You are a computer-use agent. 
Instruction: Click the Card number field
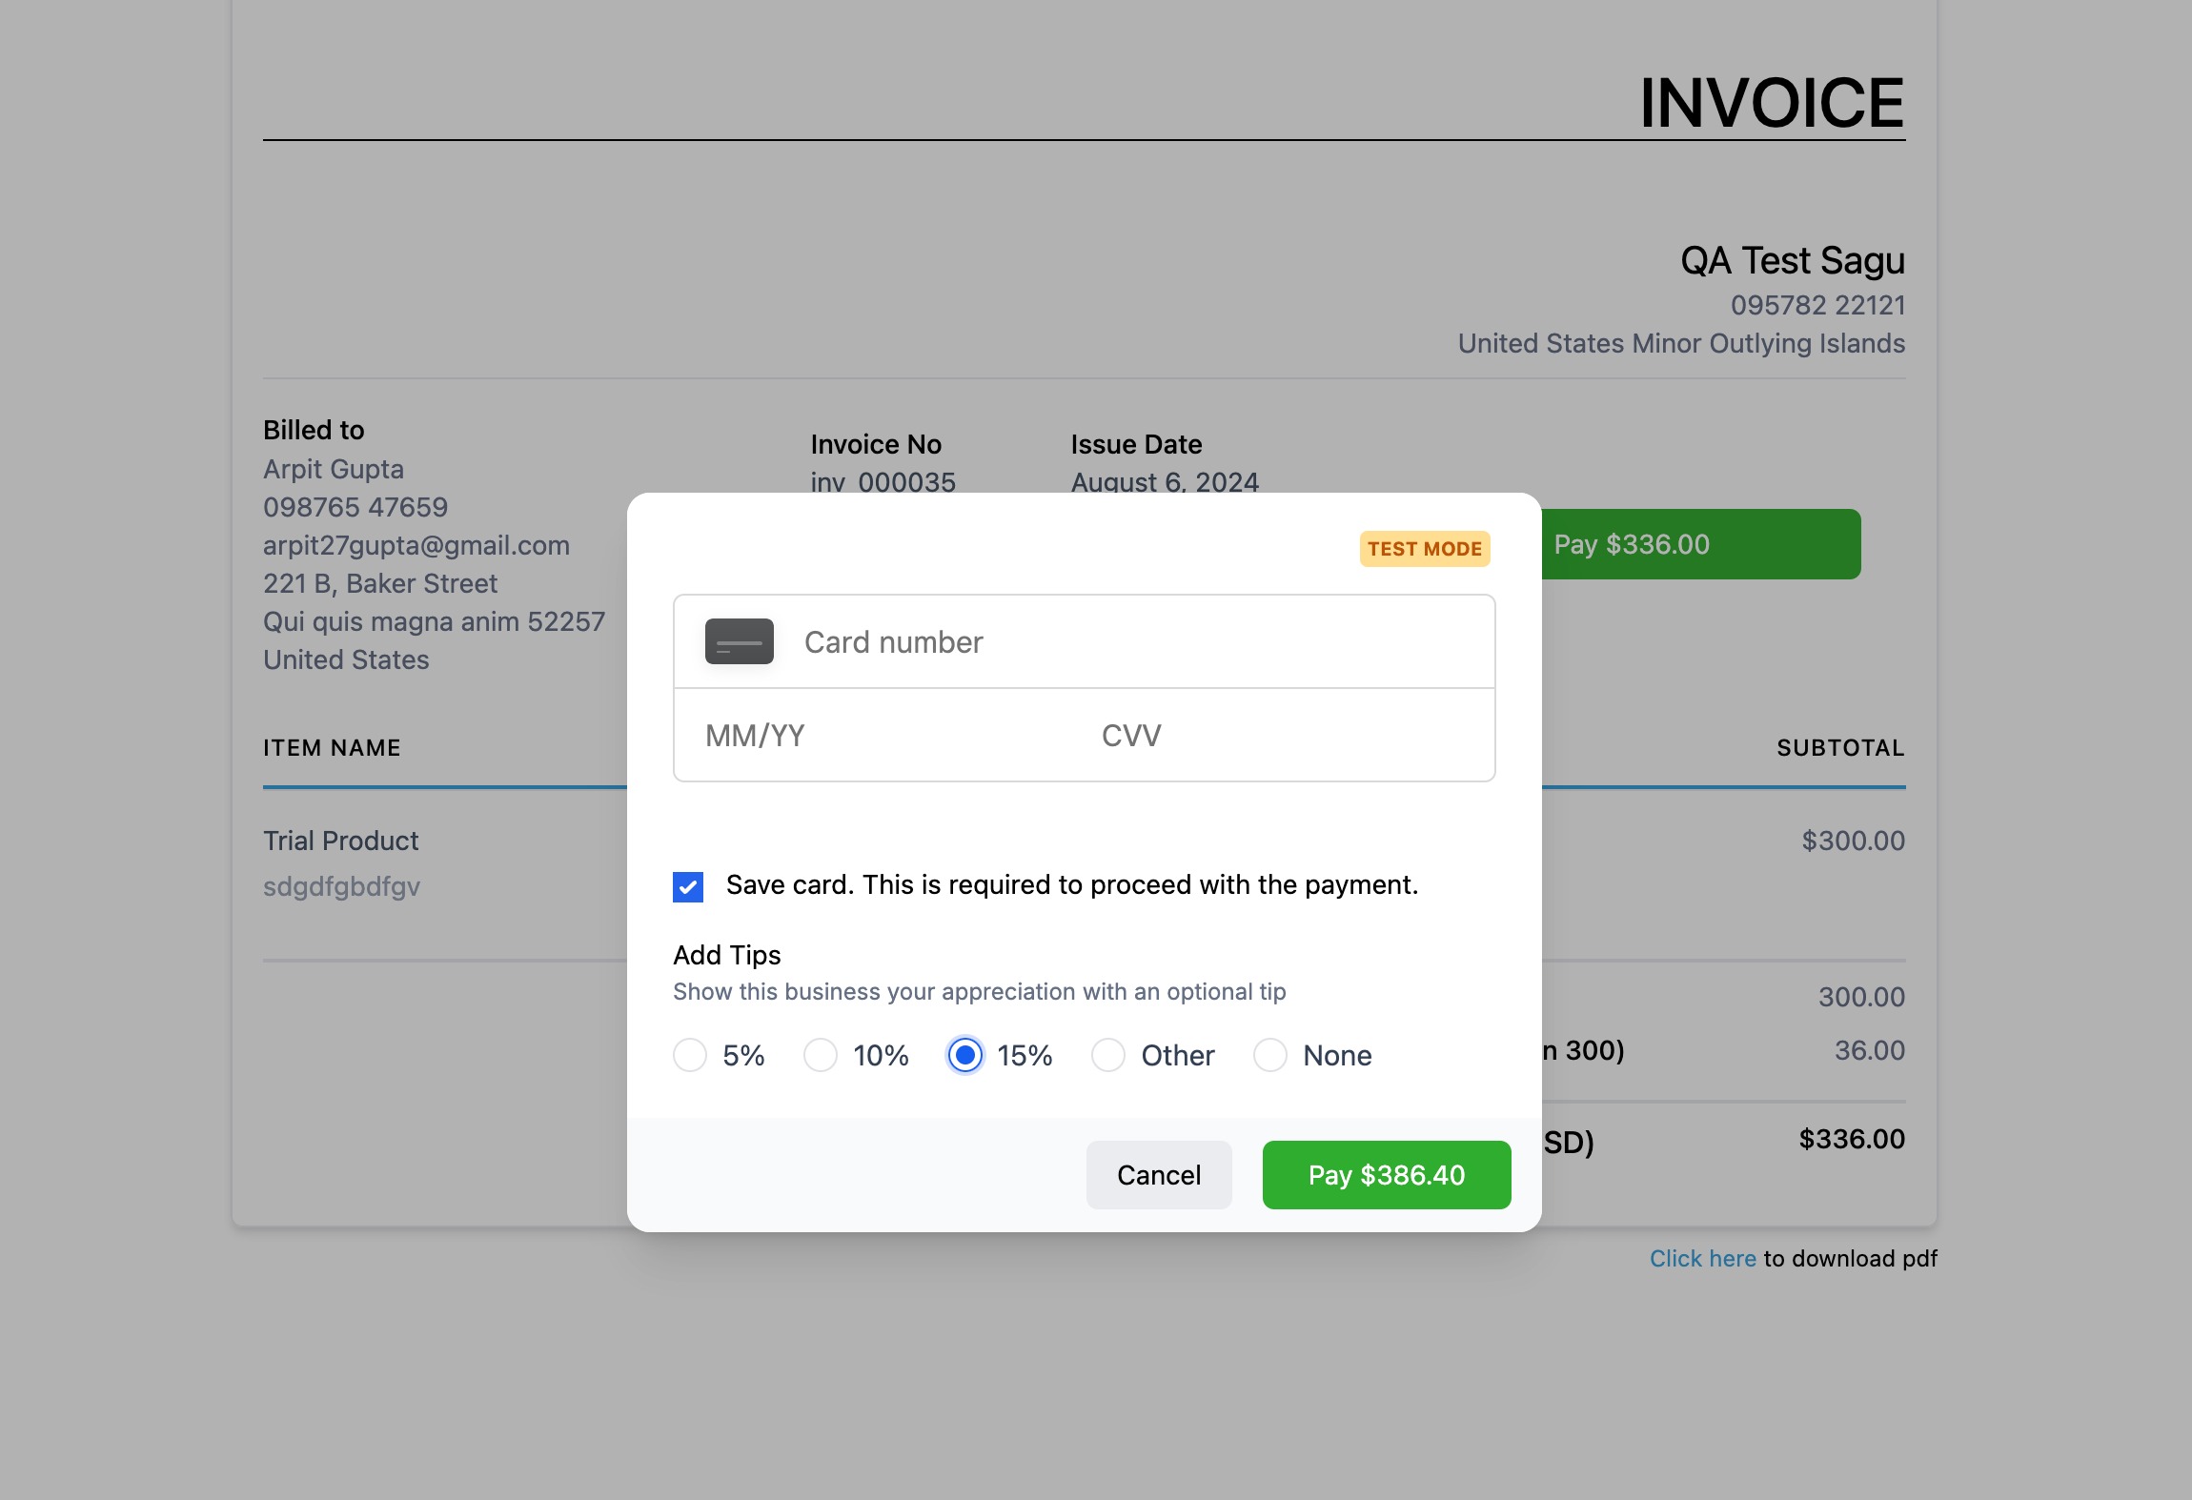[1085, 641]
